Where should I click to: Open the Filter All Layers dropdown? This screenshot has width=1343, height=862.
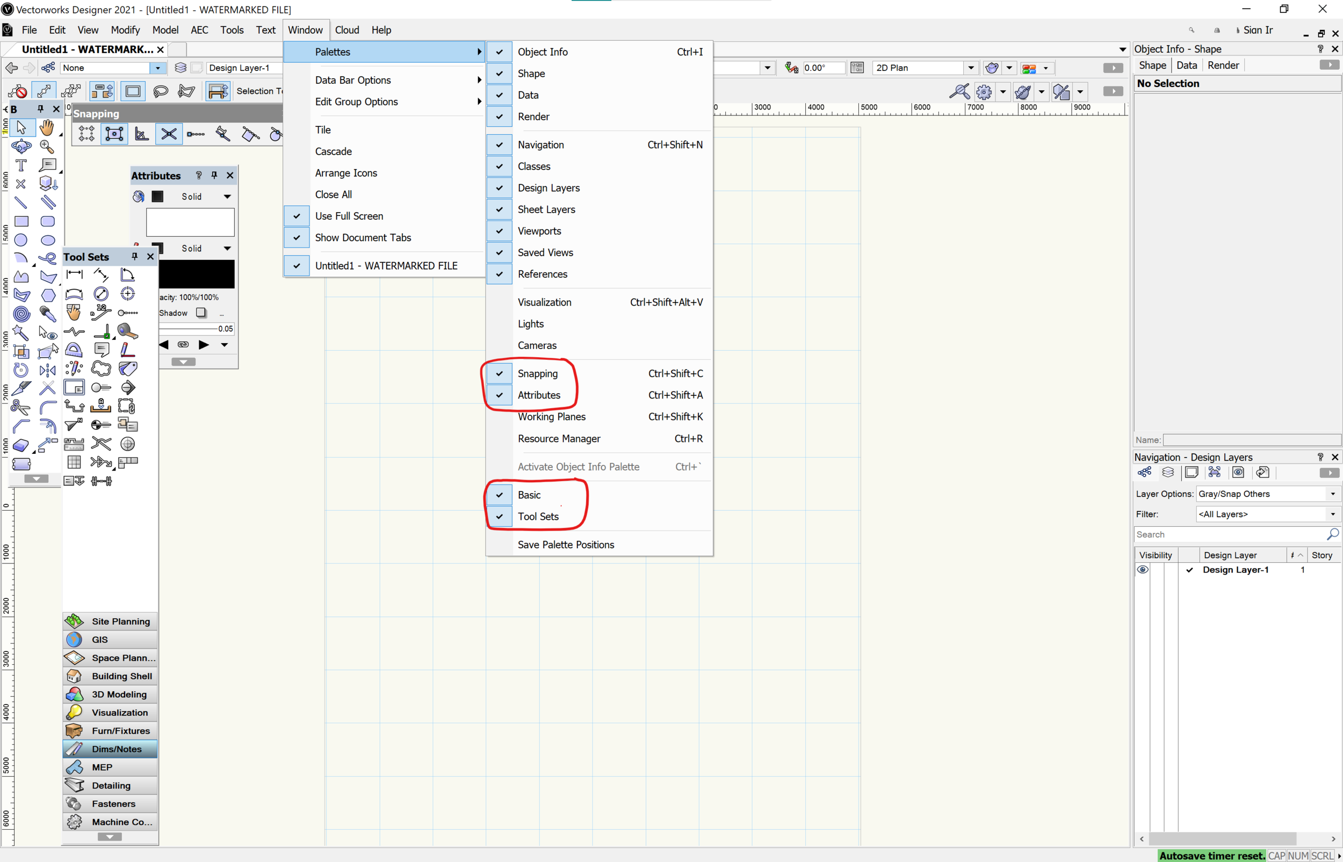[1268, 515]
